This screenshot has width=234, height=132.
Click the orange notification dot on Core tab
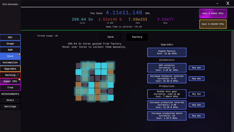[19, 54]
